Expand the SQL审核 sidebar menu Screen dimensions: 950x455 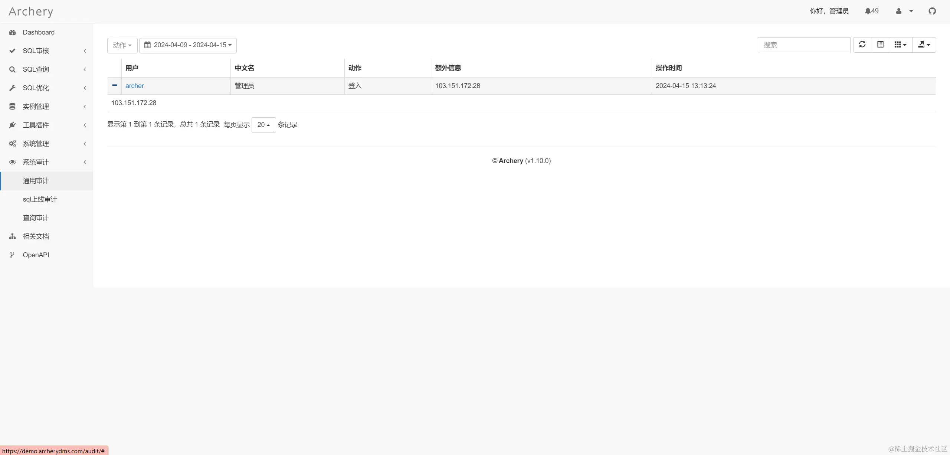(x=36, y=51)
